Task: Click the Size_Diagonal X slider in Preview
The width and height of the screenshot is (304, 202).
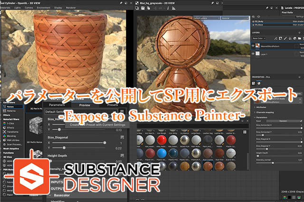Action: coord(79,143)
